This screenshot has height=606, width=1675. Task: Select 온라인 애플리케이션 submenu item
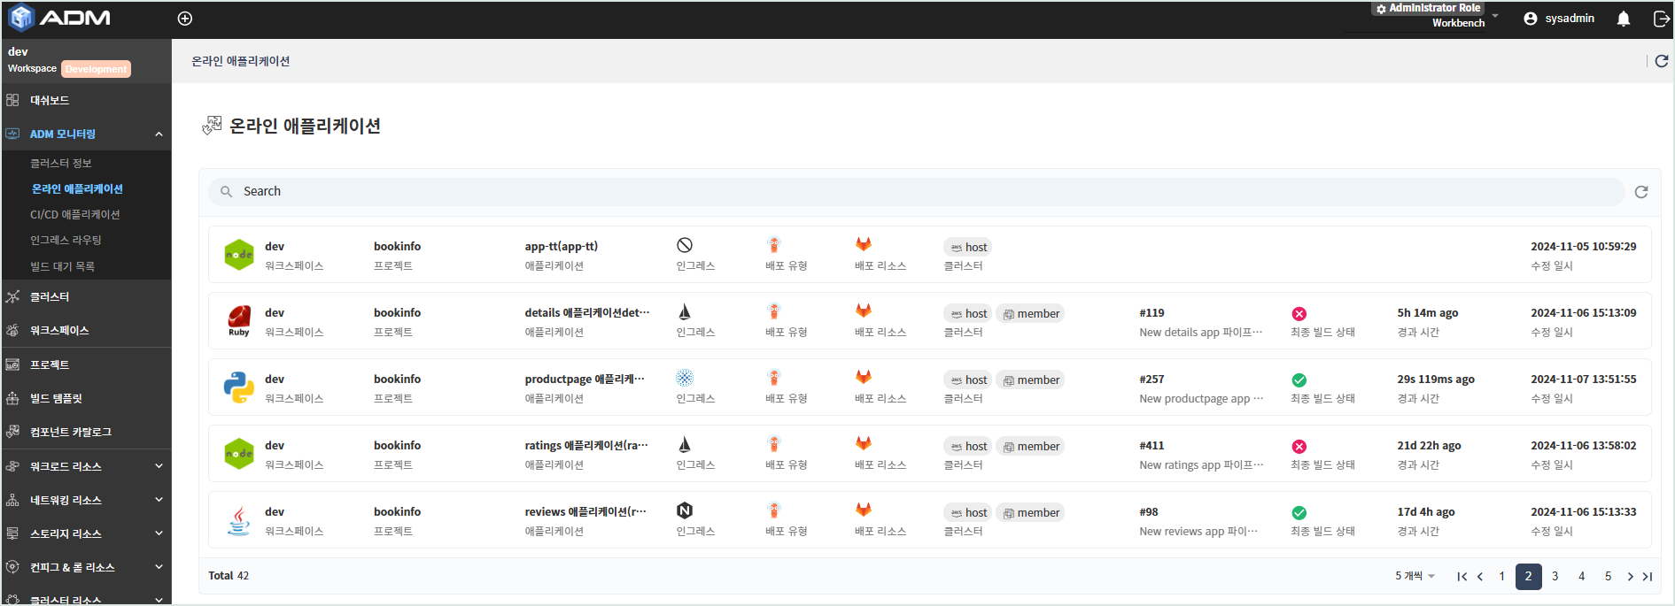click(77, 188)
